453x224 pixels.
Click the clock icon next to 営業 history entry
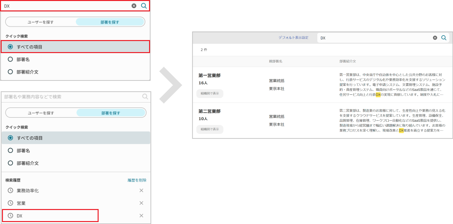click(x=10, y=203)
